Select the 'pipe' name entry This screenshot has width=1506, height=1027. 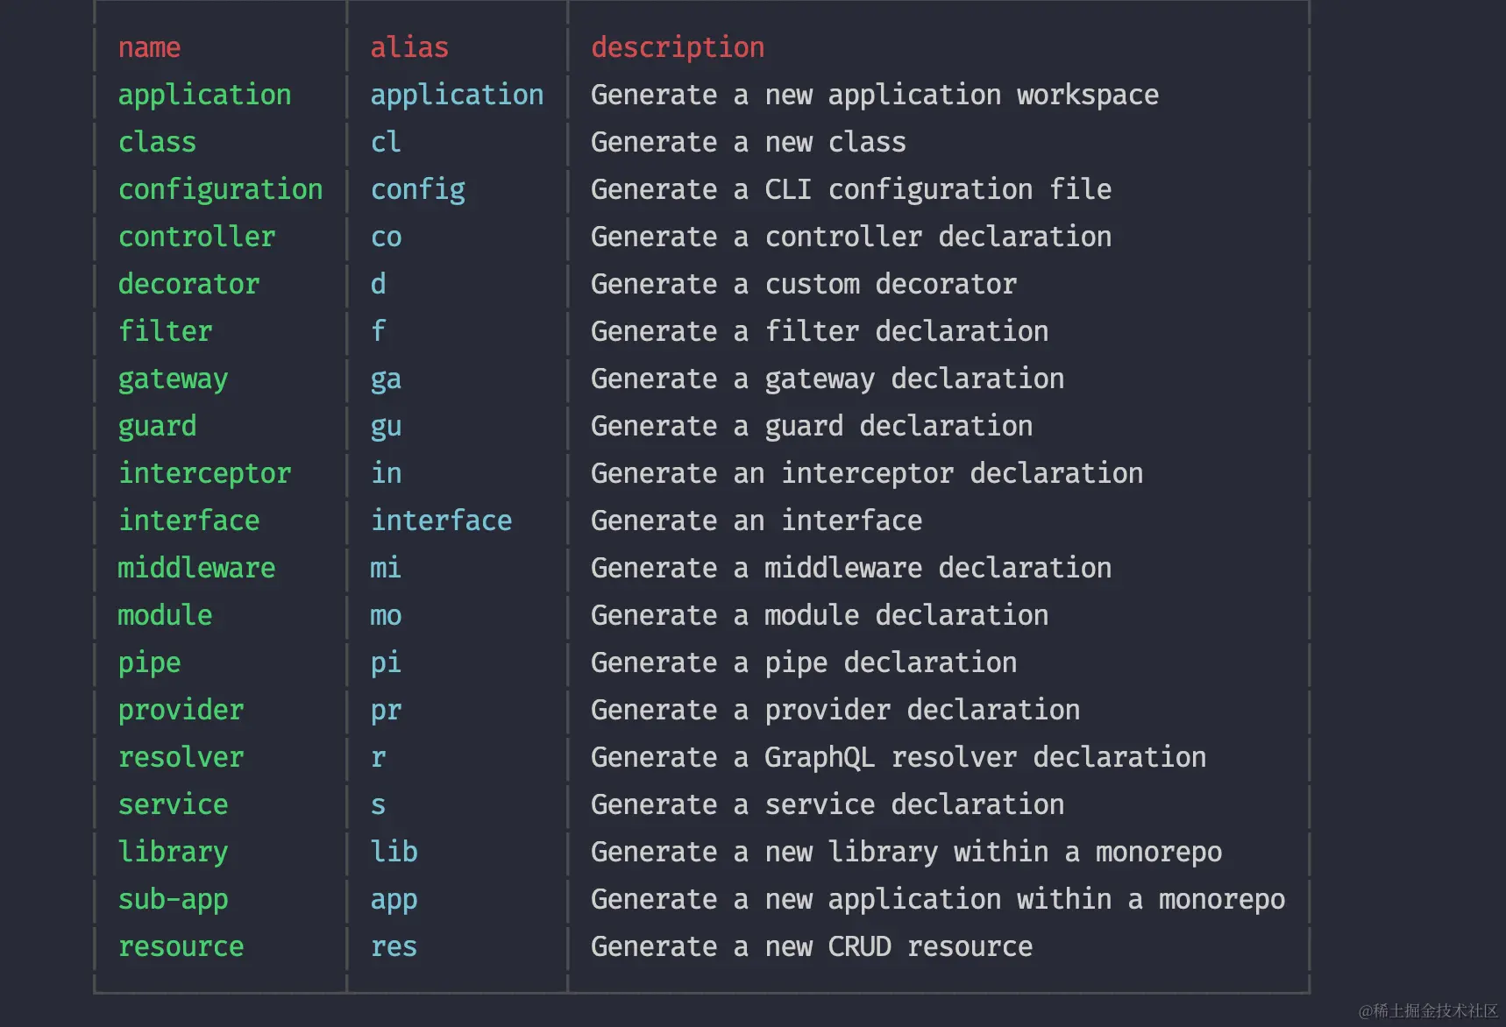150,662
